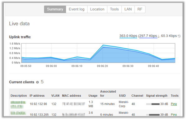Sort by Signal strength column header
This screenshot has height=119, width=186.
click(x=157, y=96)
